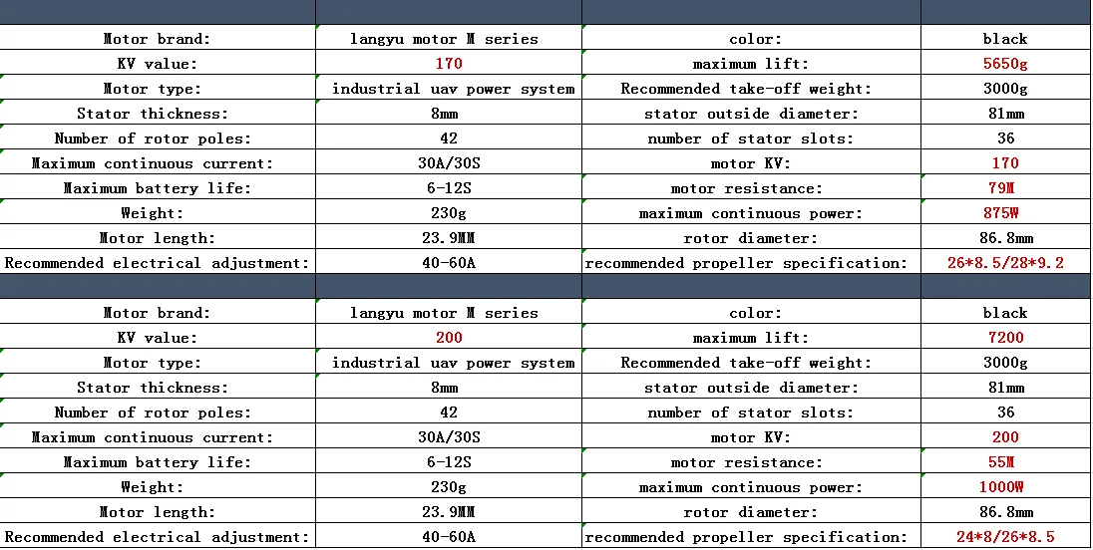The image size is (1093, 550).
Task: Click '30A/30S' in the 200 KV table
Action: pyautogui.click(x=449, y=437)
